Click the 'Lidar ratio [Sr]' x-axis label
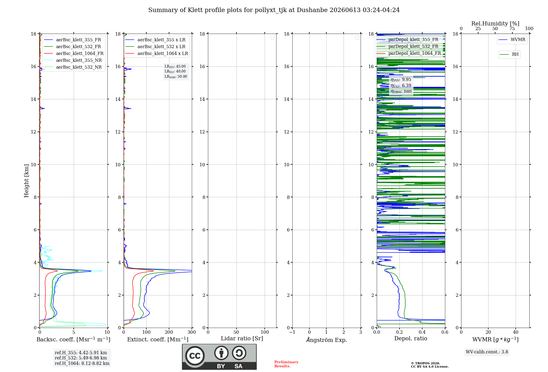This screenshot has width=548, height=372. (242, 339)
